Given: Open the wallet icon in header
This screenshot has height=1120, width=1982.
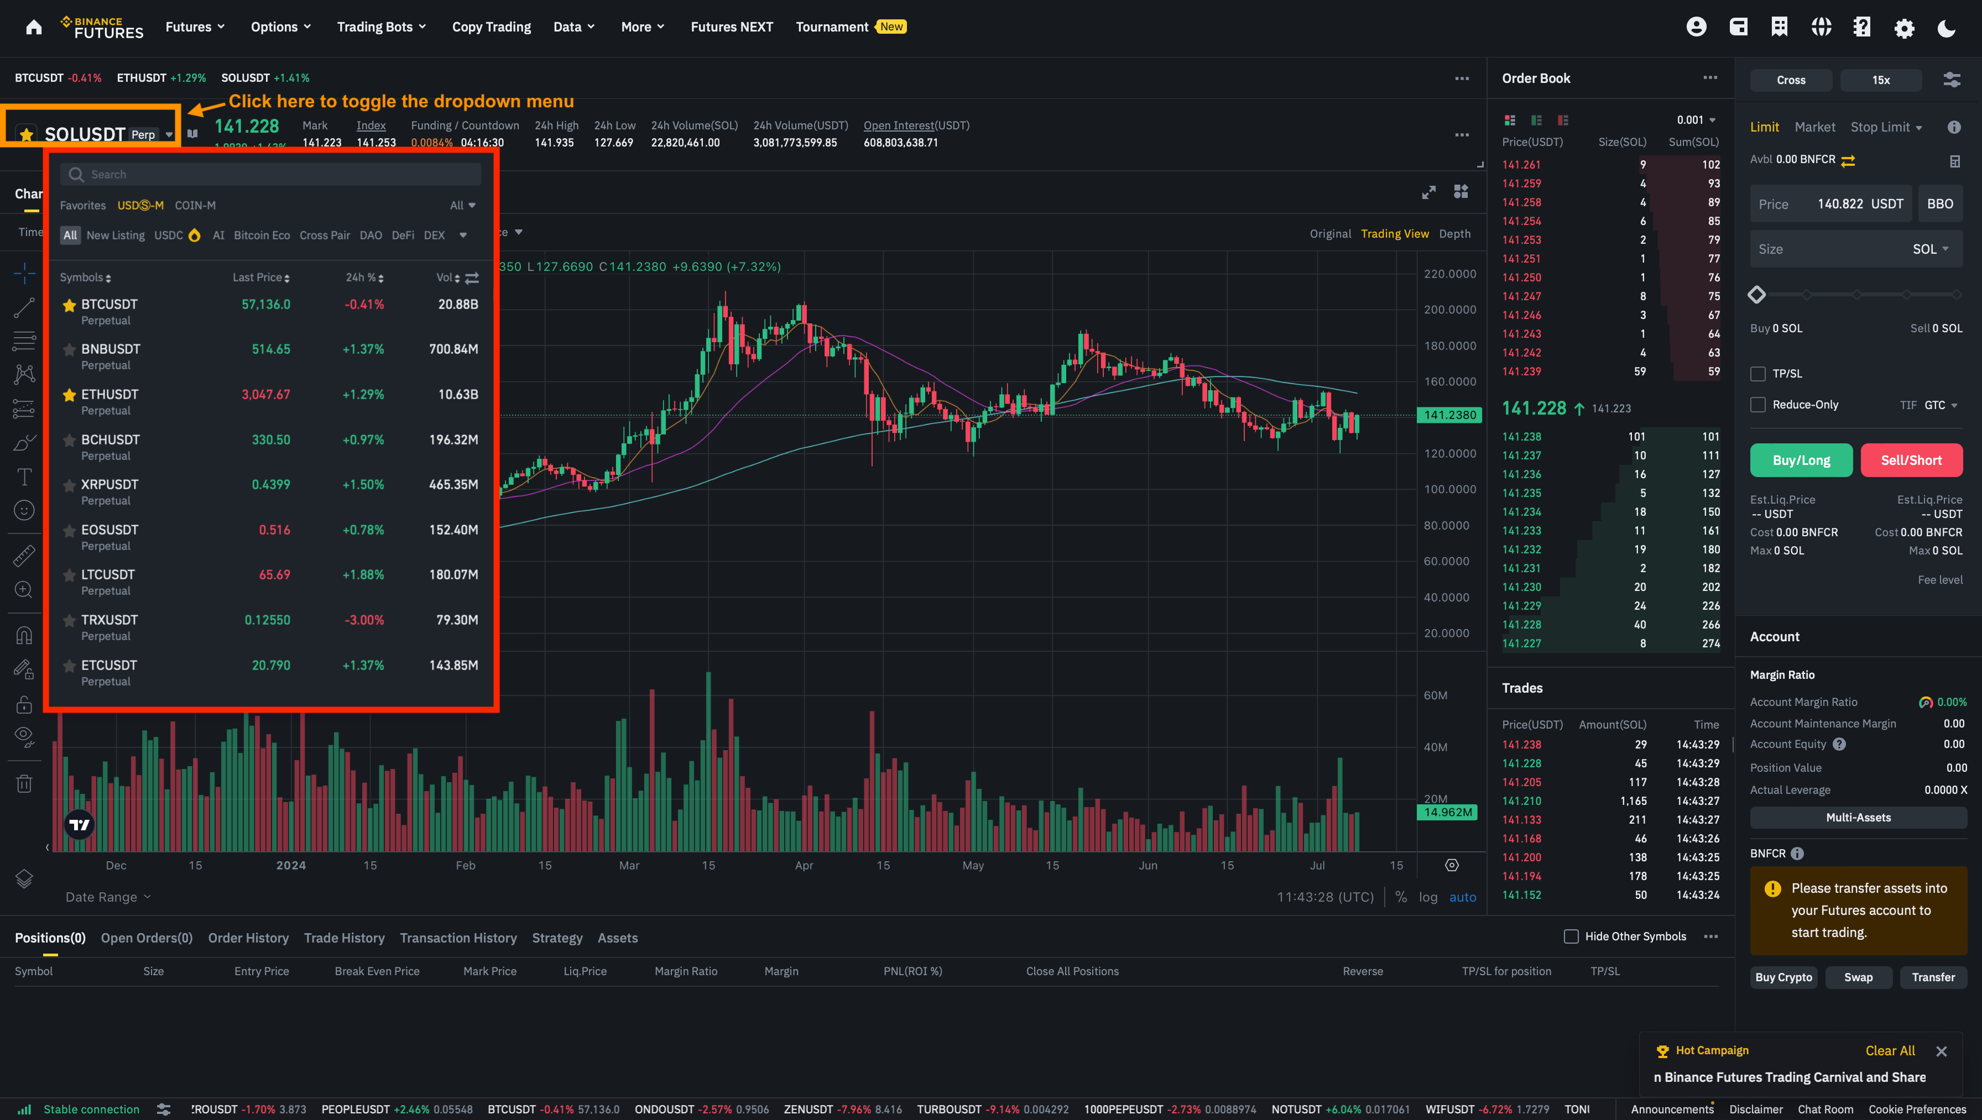Looking at the screenshot, I should coord(1738,28).
